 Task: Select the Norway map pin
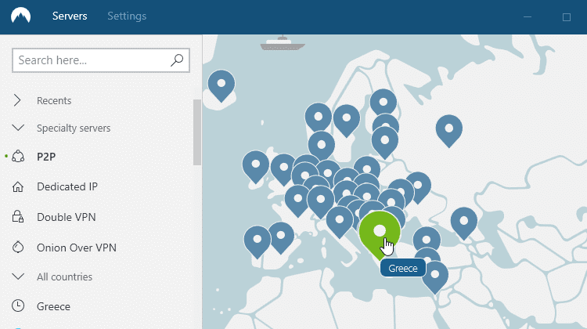pyautogui.click(x=319, y=118)
